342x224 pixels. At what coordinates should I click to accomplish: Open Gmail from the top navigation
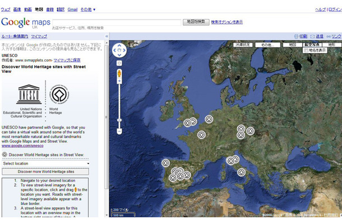(72, 10)
